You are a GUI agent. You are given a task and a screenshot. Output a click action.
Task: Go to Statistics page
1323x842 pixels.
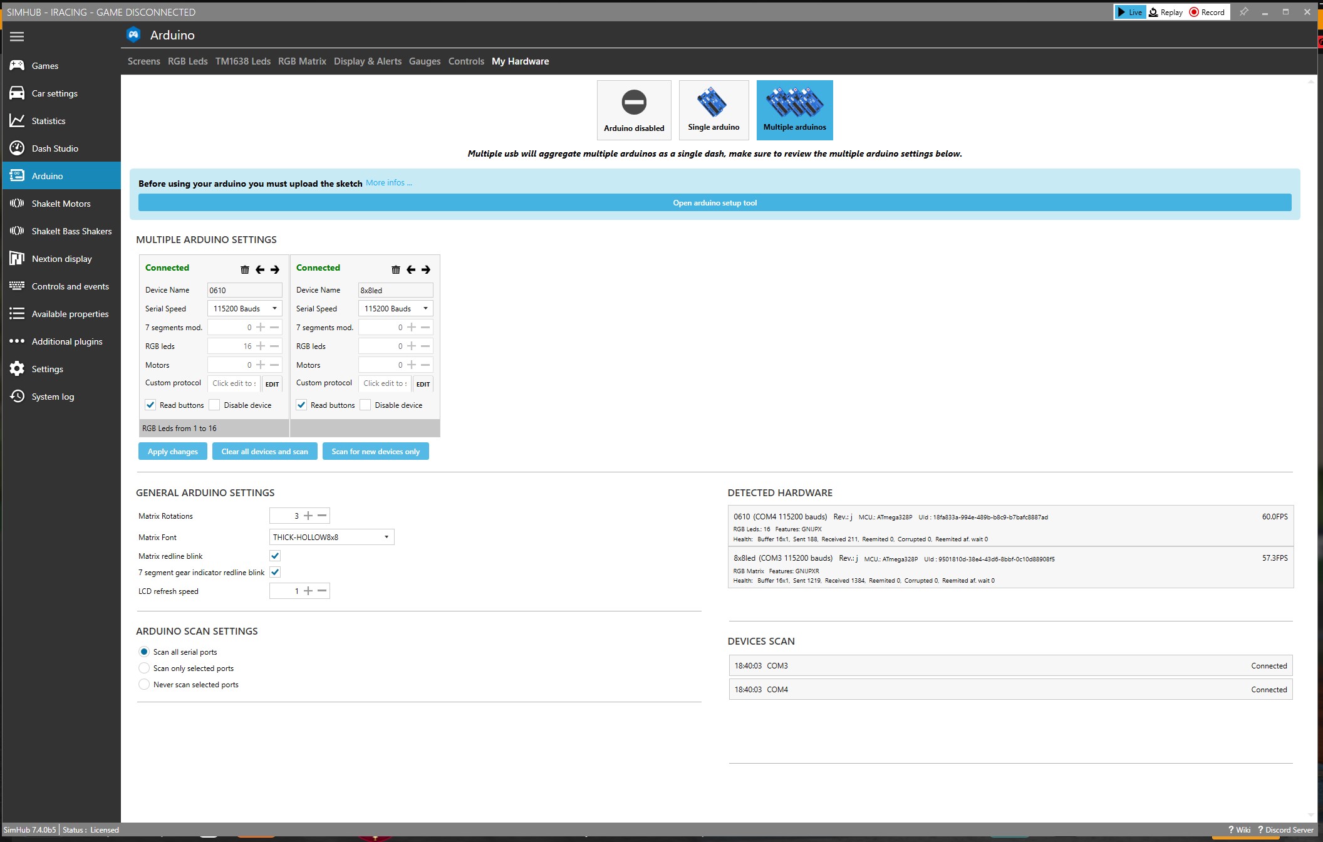(x=61, y=121)
